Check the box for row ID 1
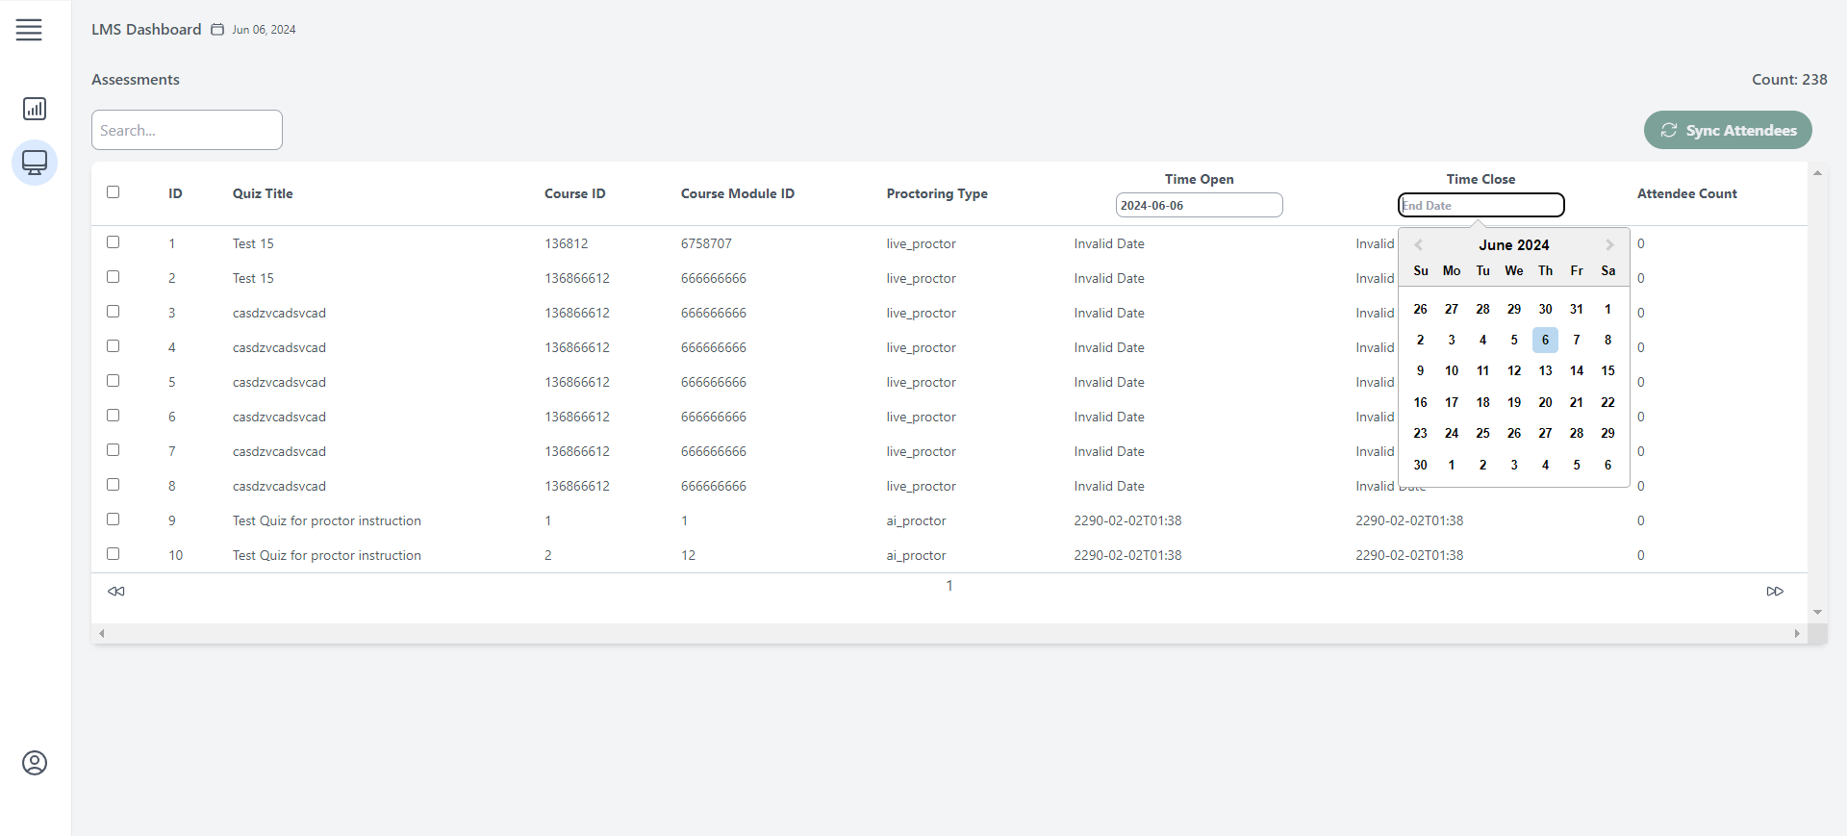1847x836 pixels. [x=114, y=242]
